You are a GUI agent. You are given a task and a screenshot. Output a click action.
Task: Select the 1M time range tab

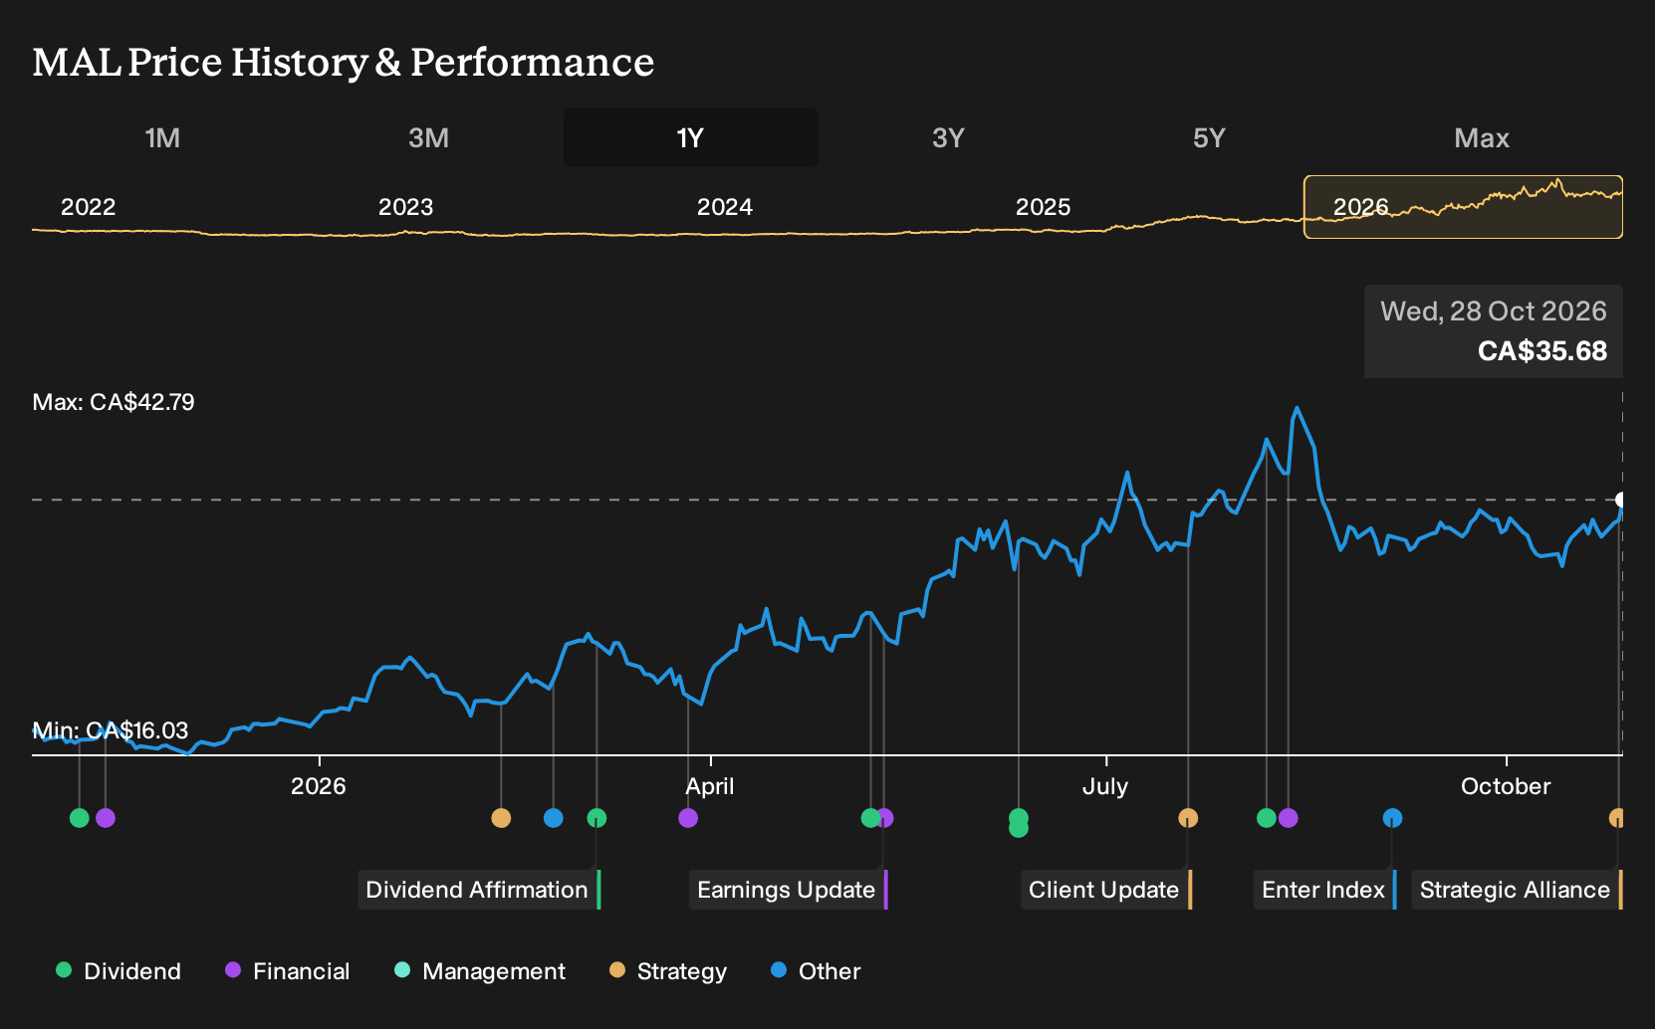pos(162,137)
